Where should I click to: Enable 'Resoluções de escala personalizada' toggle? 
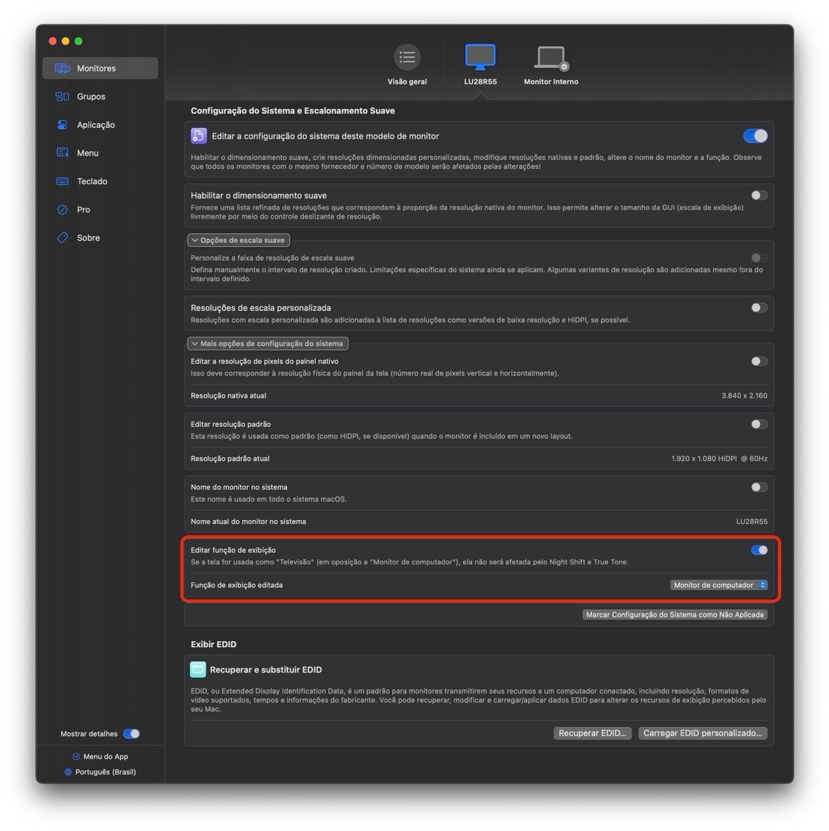(759, 308)
